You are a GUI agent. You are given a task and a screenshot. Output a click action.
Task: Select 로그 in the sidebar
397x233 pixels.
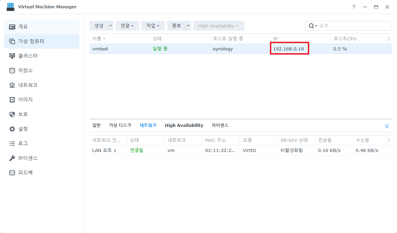click(42, 144)
